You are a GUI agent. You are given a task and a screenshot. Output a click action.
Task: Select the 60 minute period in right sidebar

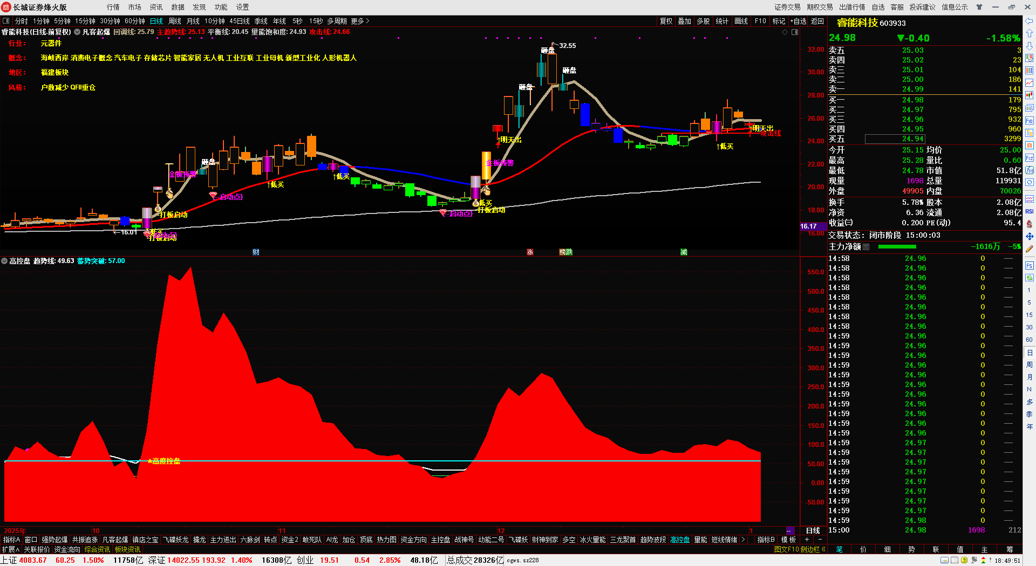(1029, 340)
